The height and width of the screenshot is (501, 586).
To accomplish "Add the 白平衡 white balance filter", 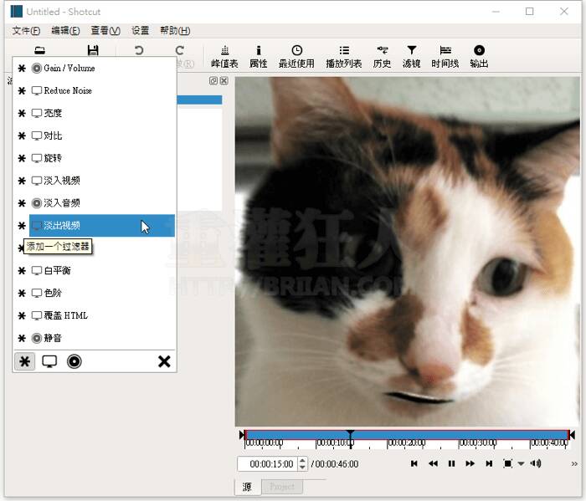I will pyautogui.click(x=101, y=271).
